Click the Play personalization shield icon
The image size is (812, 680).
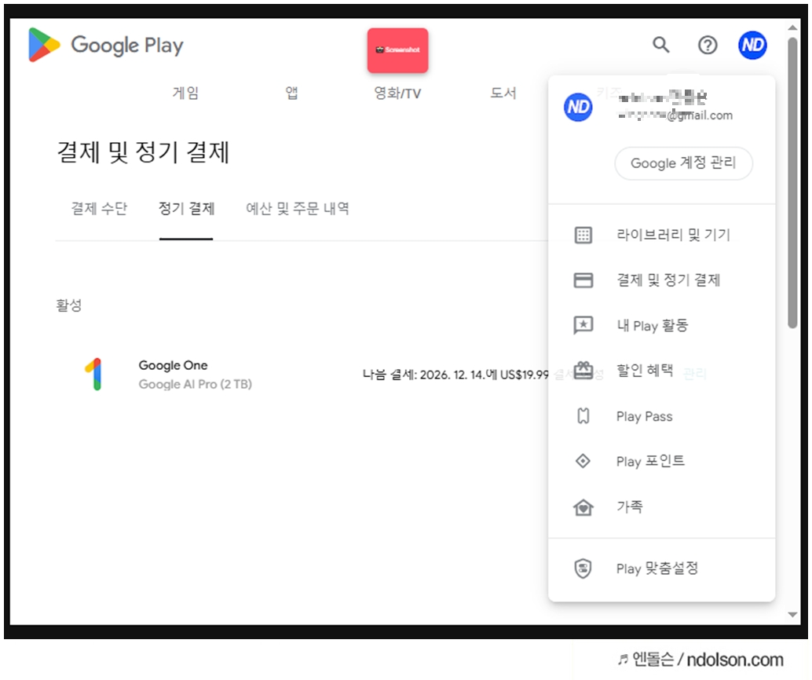(583, 568)
